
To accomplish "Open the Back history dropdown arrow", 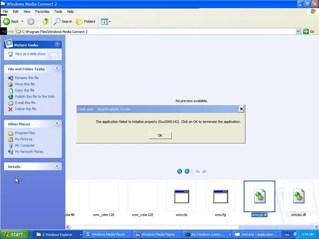I will [x=22, y=21].
